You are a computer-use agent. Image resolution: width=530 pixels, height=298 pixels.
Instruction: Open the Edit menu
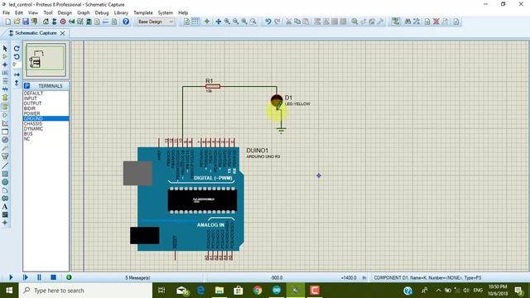pos(19,13)
